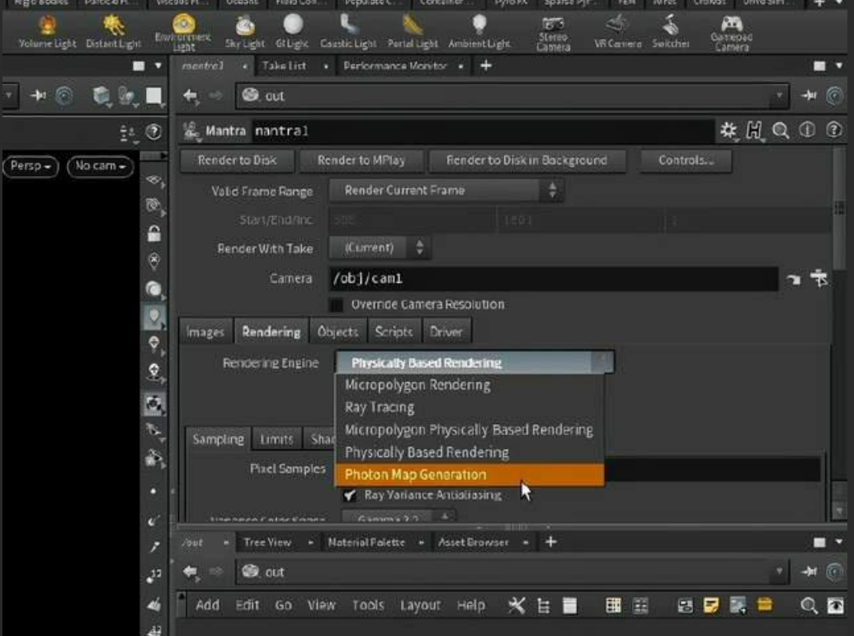
Task: Open the No cam camera menu
Action: coord(100,166)
